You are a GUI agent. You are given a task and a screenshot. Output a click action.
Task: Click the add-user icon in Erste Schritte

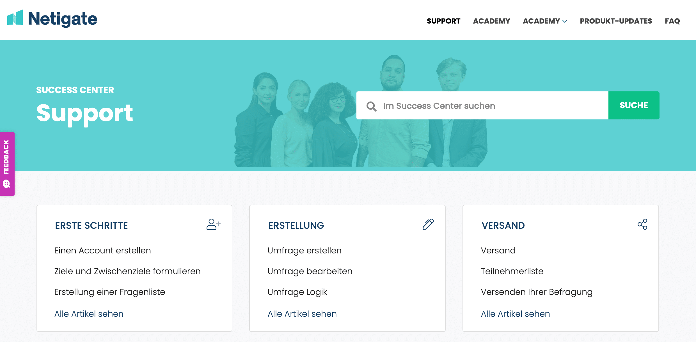pos(213,225)
